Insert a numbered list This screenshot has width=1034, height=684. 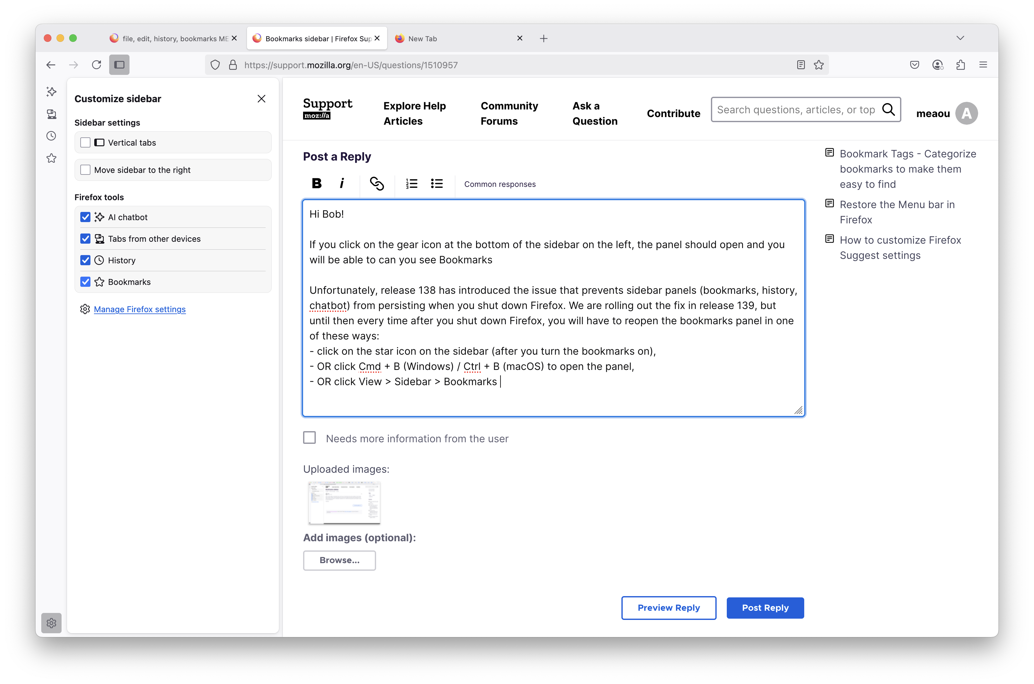coord(411,184)
